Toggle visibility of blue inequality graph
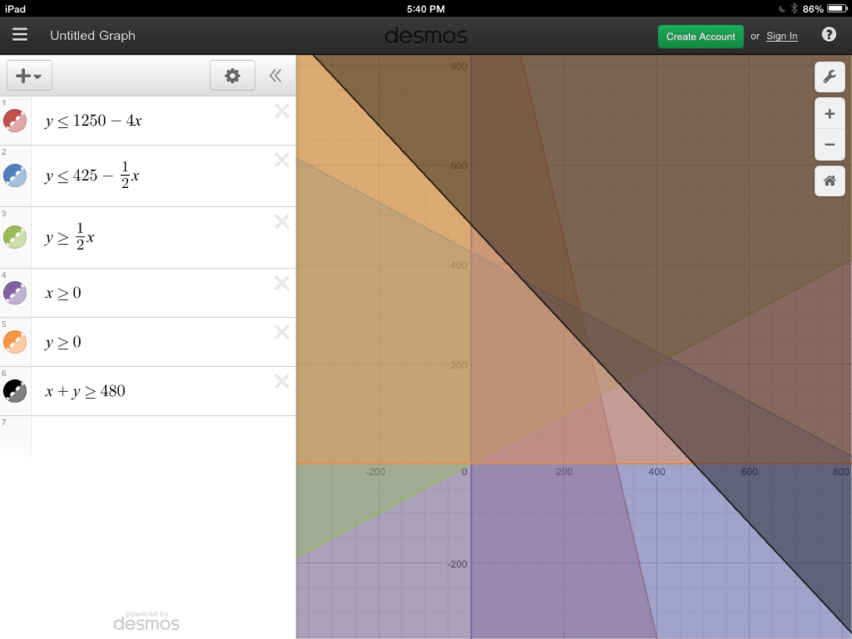852x639 pixels. click(x=15, y=176)
